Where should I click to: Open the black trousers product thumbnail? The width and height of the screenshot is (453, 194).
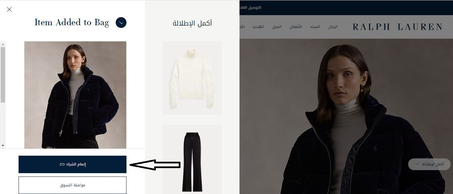[192, 160]
